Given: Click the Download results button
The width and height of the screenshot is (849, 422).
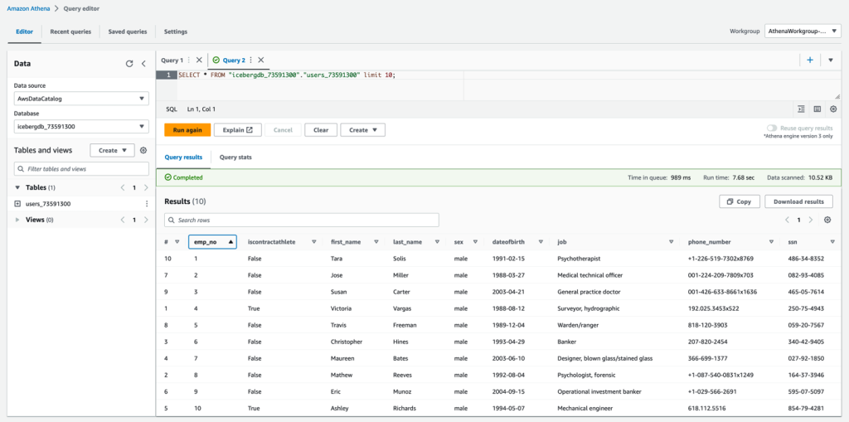Looking at the screenshot, I should point(798,201).
